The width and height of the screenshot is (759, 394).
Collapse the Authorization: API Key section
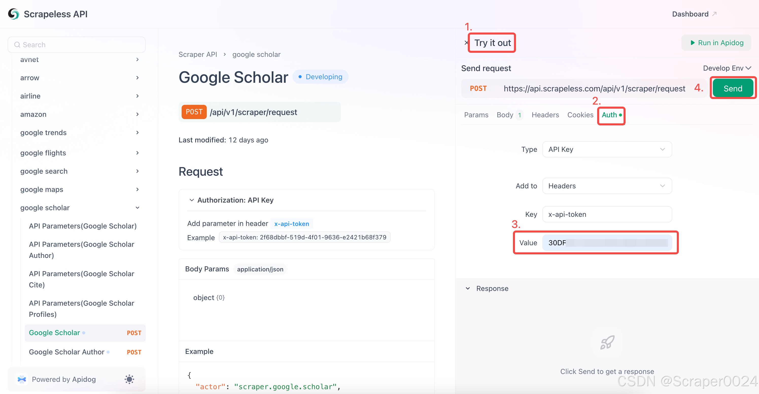[192, 200]
